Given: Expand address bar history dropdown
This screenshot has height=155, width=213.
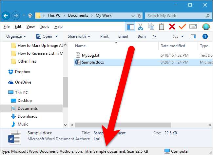Looking at the screenshot, I should coord(133,16).
